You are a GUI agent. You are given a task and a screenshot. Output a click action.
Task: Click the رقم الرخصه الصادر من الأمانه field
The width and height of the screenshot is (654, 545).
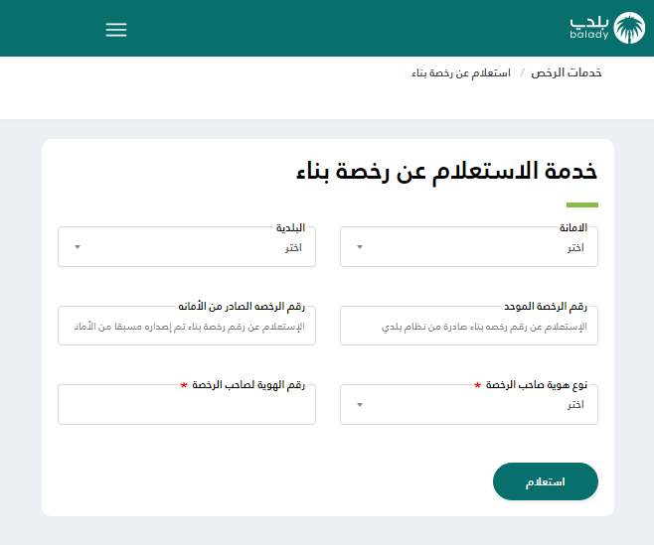tap(187, 326)
